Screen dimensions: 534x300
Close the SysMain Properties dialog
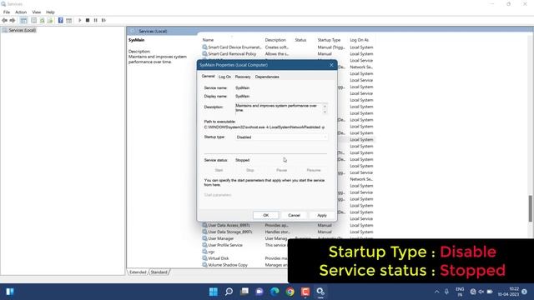coord(331,65)
